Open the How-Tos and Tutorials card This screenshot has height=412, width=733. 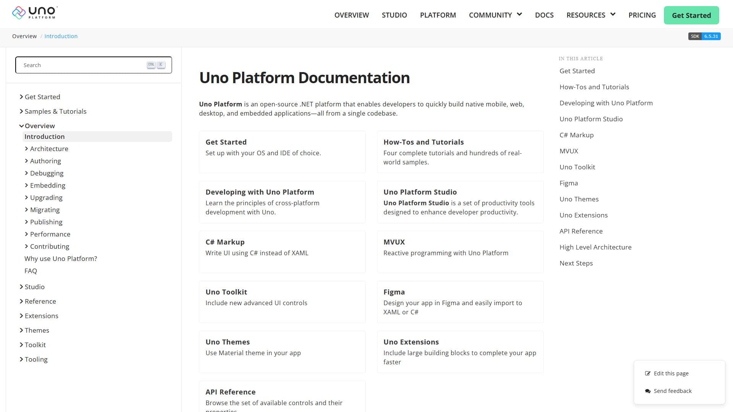[x=460, y=152]
